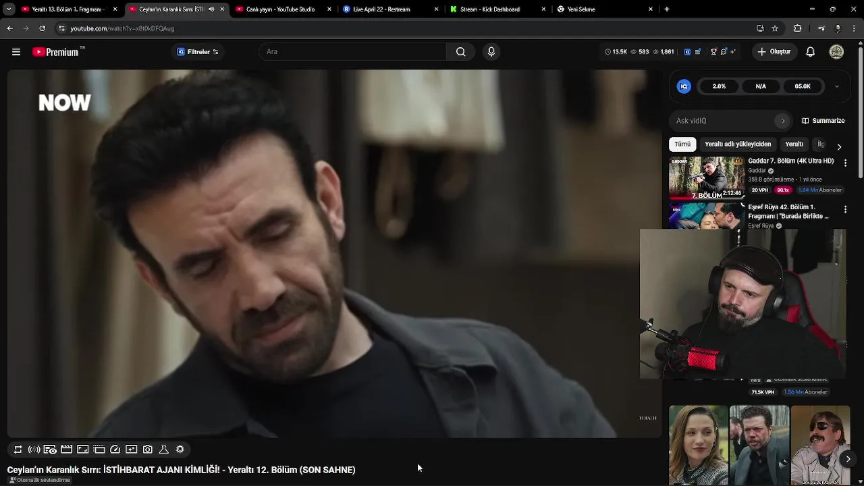Screen dimensions: 864x486
Task: Open the Gaddar channel link
Action: (x=757, y=171)
